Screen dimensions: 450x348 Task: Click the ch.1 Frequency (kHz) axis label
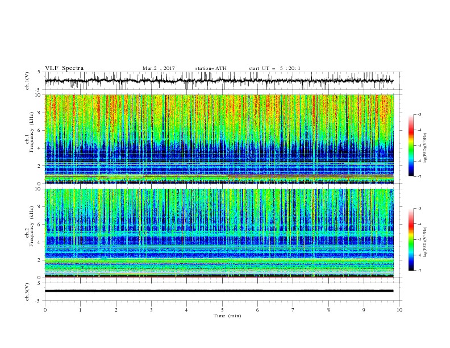coord(29,132)
